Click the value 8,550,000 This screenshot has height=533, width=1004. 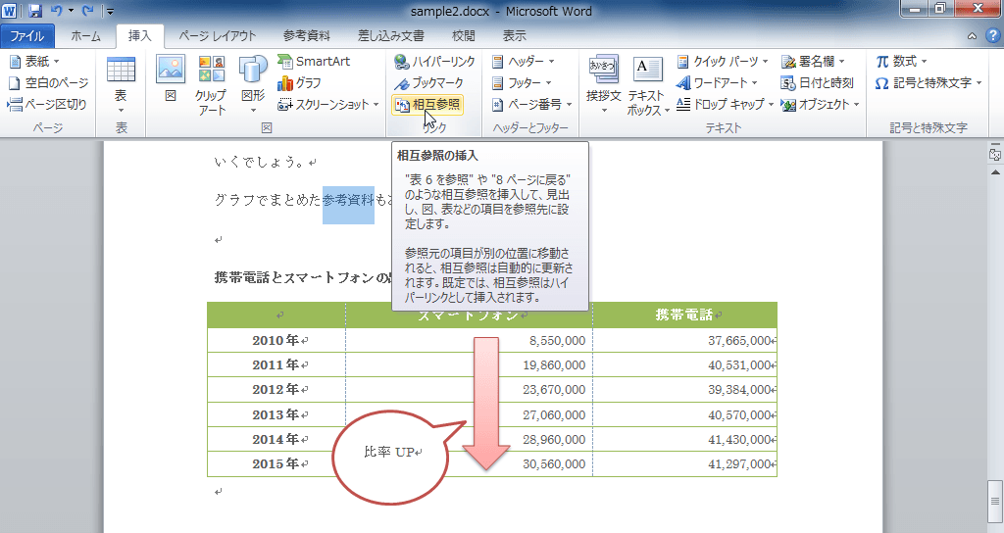(557, 340)
